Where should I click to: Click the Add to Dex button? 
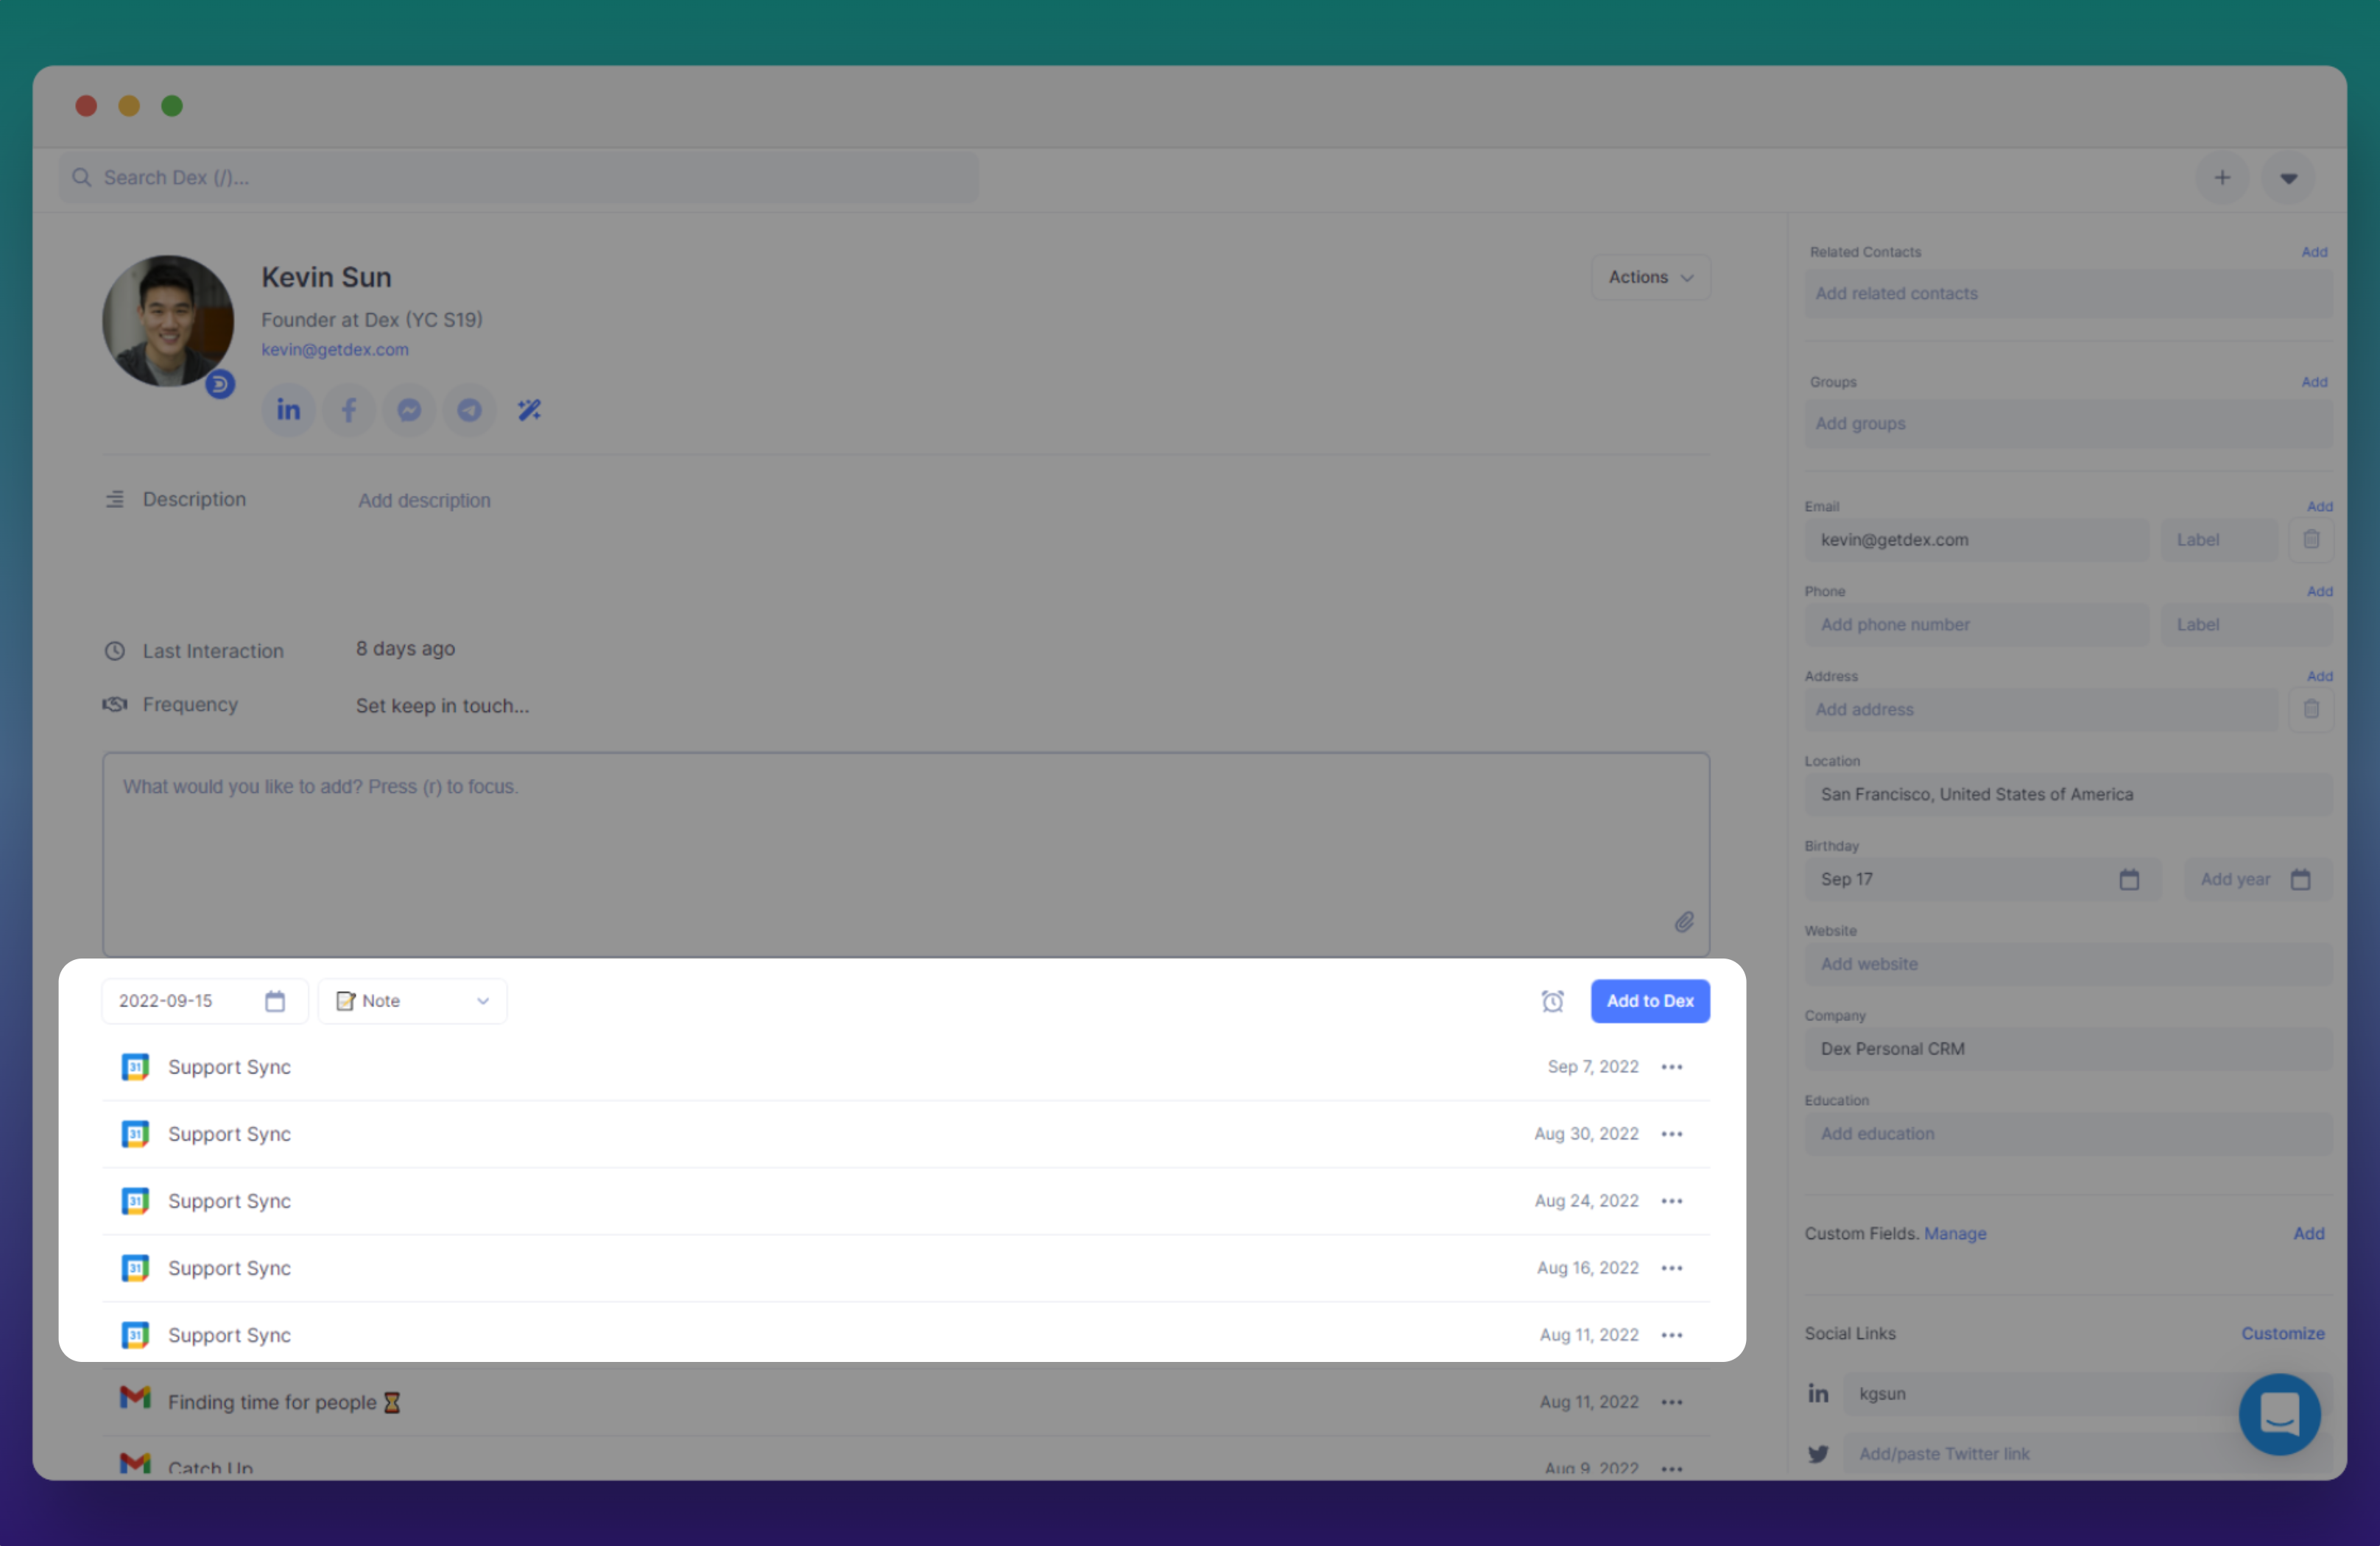tap(1650, 1001)
